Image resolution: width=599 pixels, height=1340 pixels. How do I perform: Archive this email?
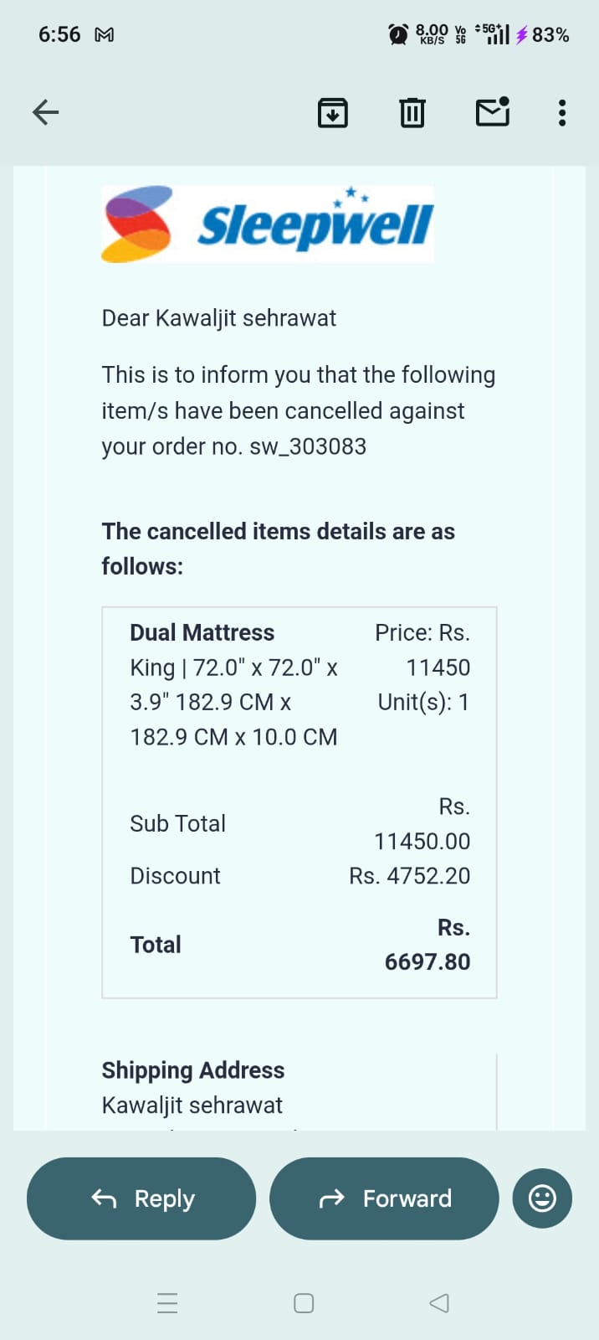coord(333,112)
